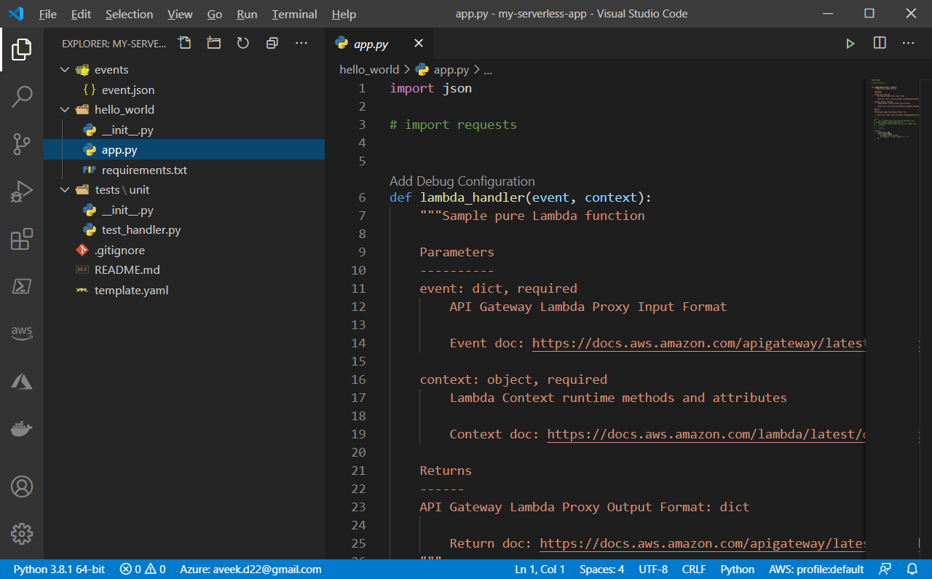This screenshot has height=579, width=932.
Task: Collapse the events folder
Action: (x=66, y=70)
